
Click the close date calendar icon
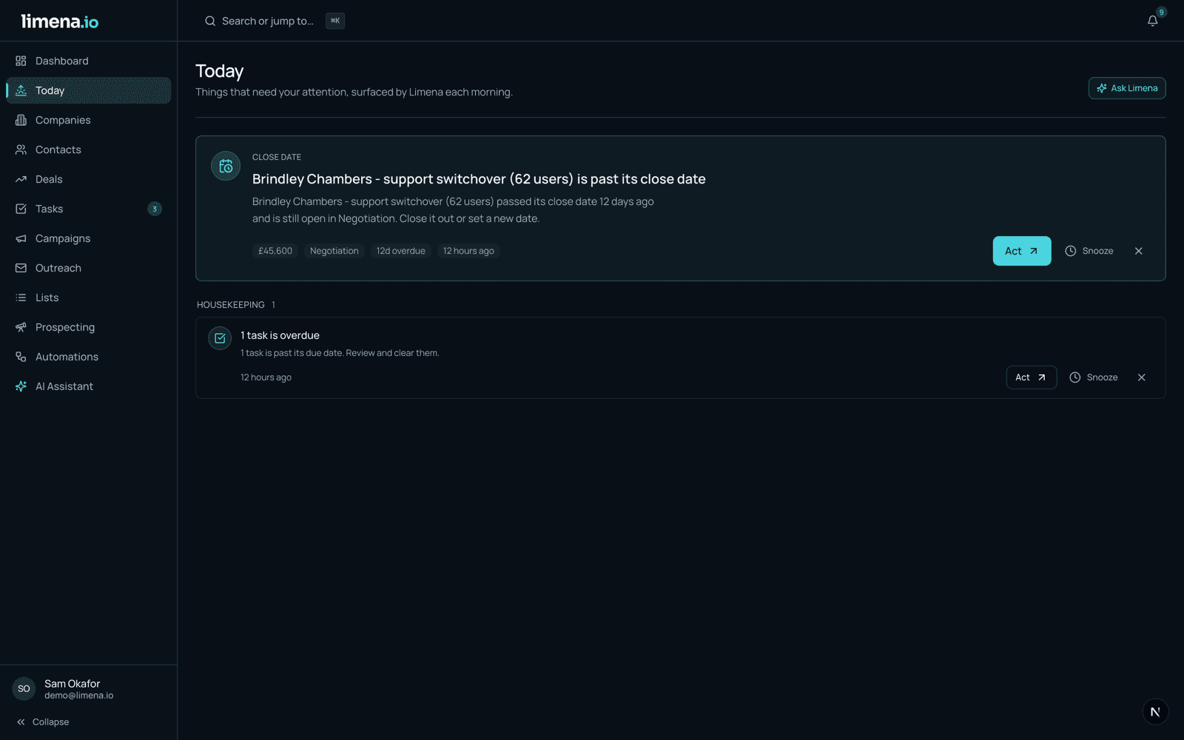coord(226,166)
